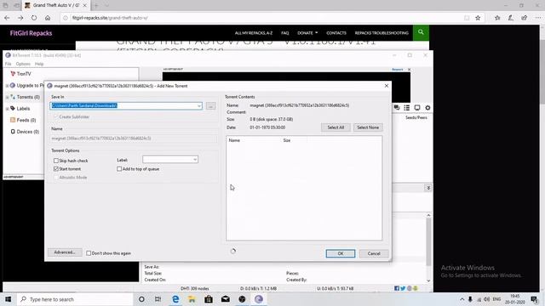Click the browser home icon
Image resolution: width=545 pixels, height=306 pixels.
click(48, 18)
